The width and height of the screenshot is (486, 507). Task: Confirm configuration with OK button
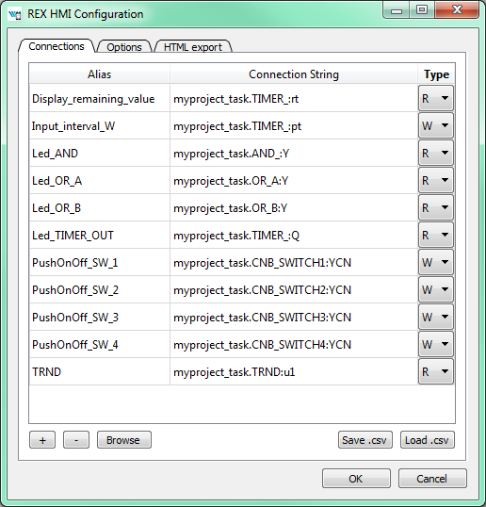coord(356,478)
